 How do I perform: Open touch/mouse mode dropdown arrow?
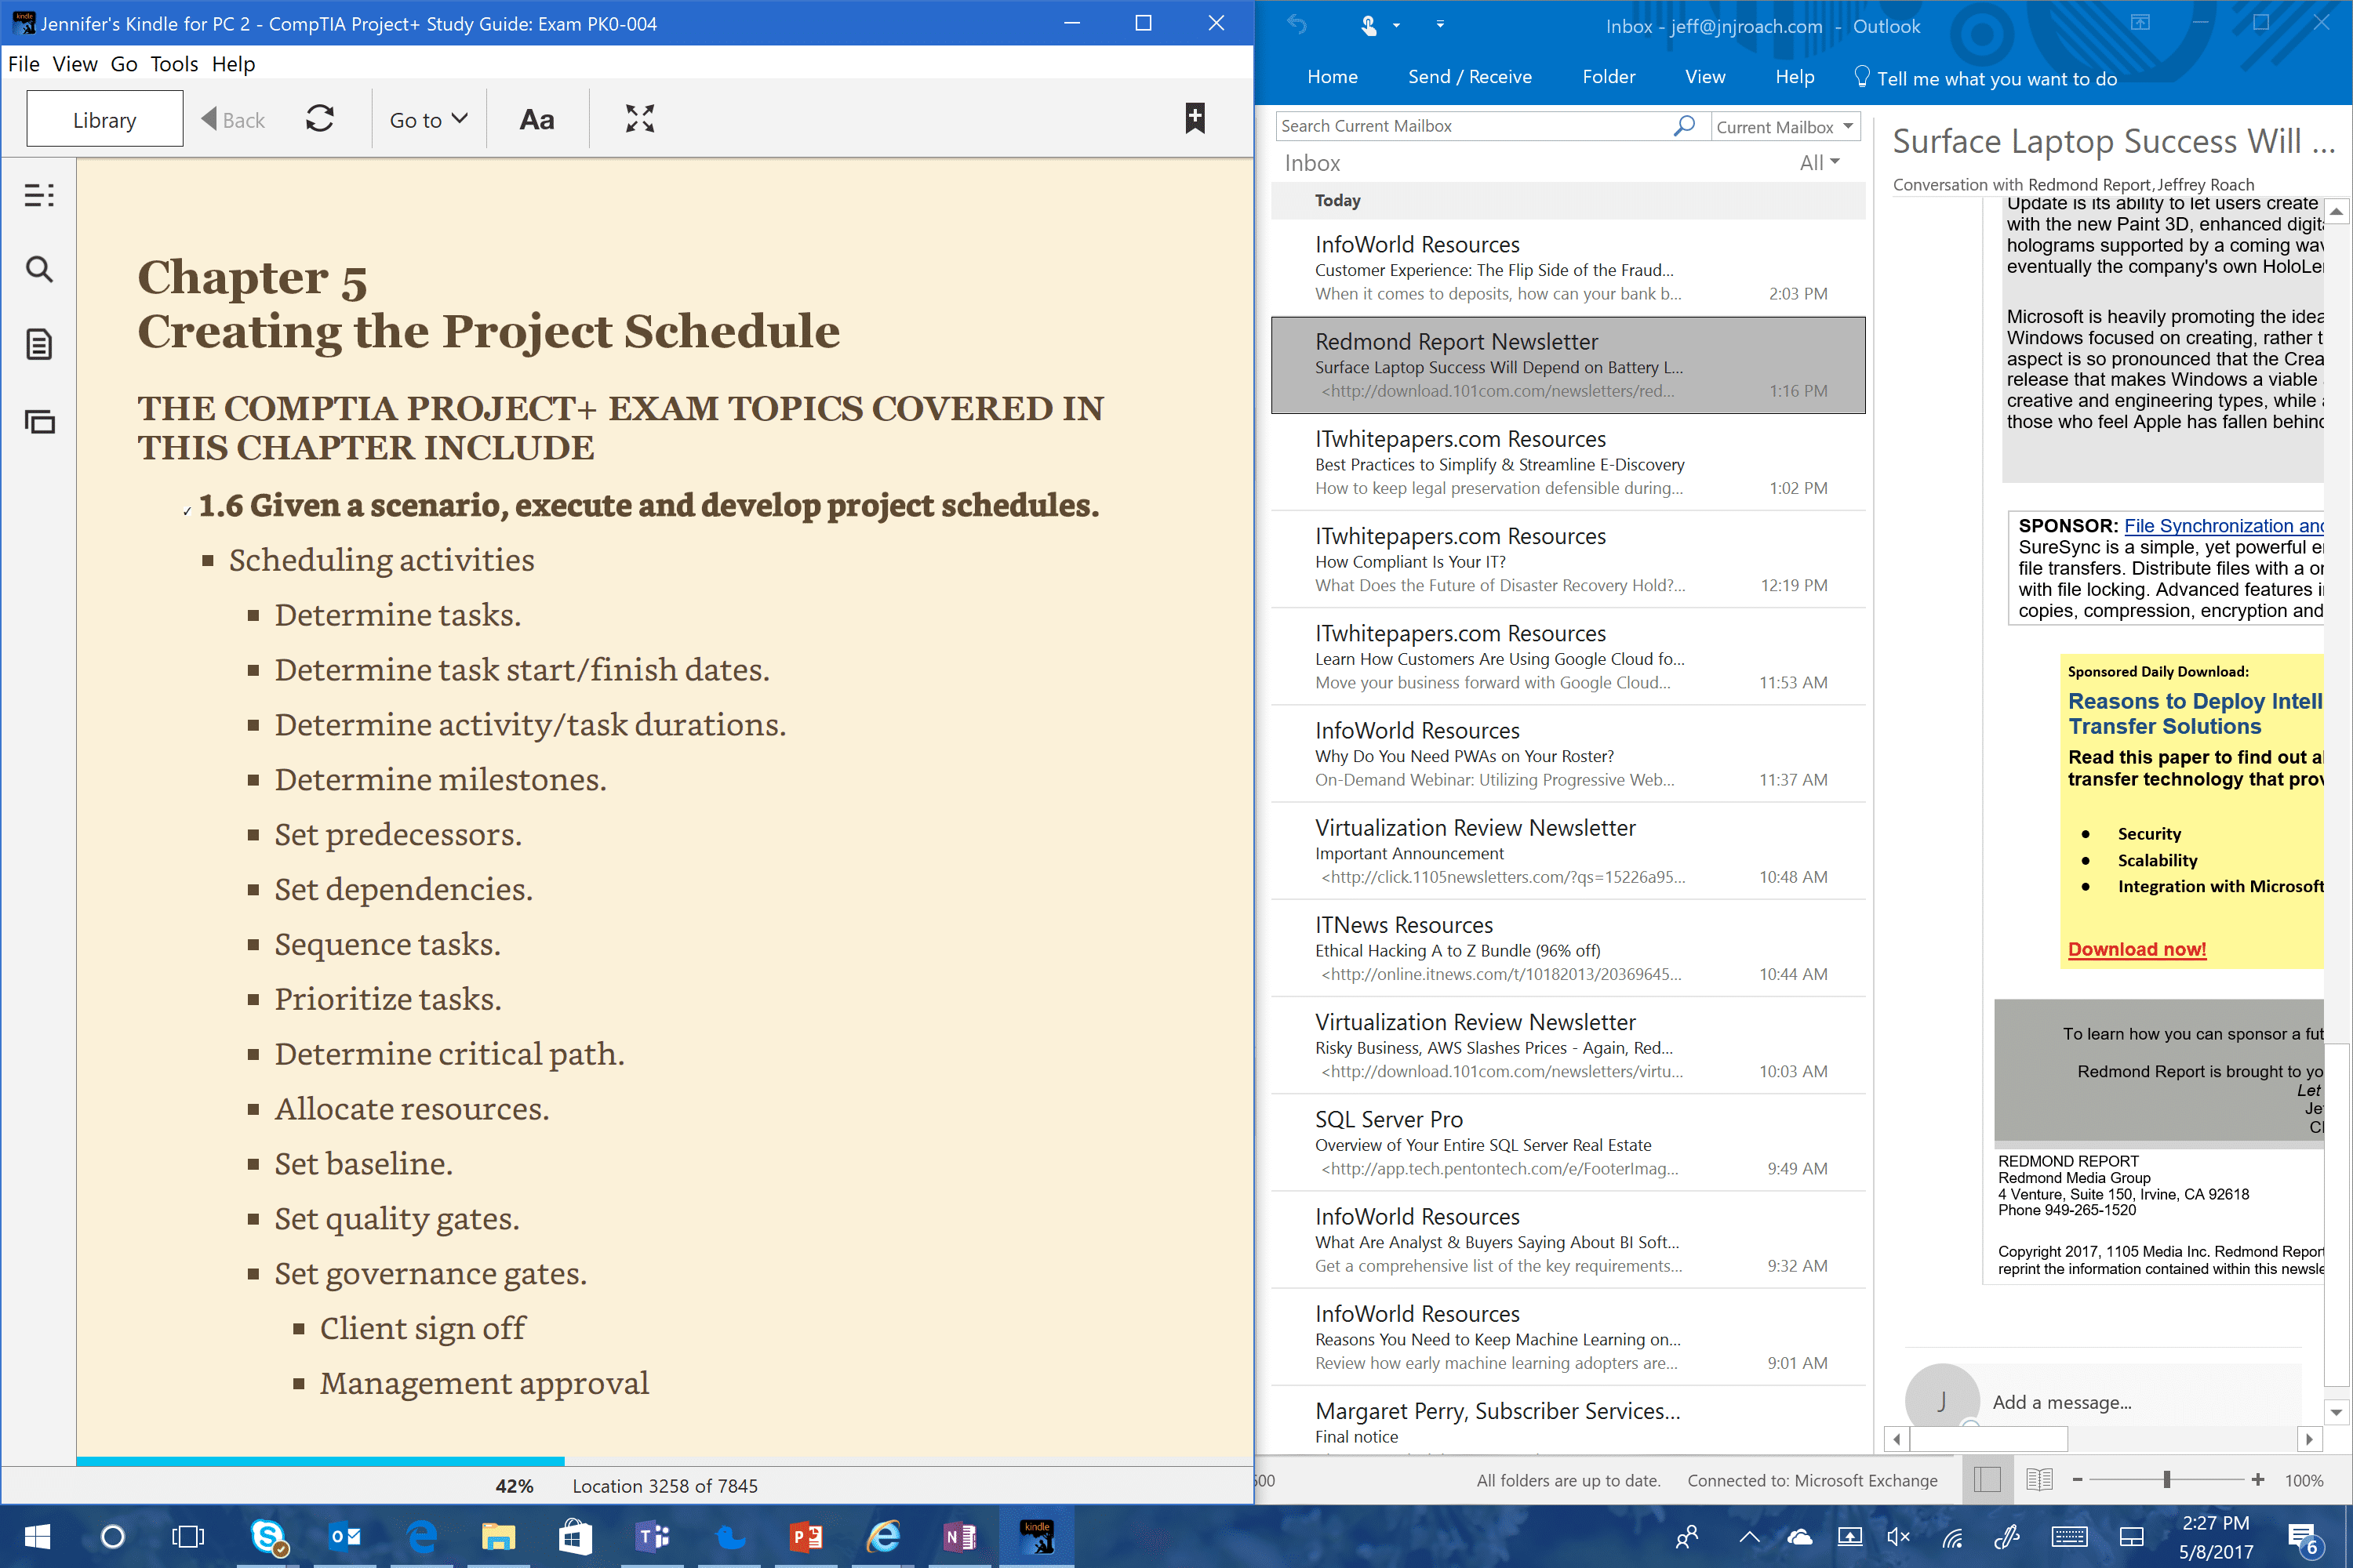click(1395, 25)
